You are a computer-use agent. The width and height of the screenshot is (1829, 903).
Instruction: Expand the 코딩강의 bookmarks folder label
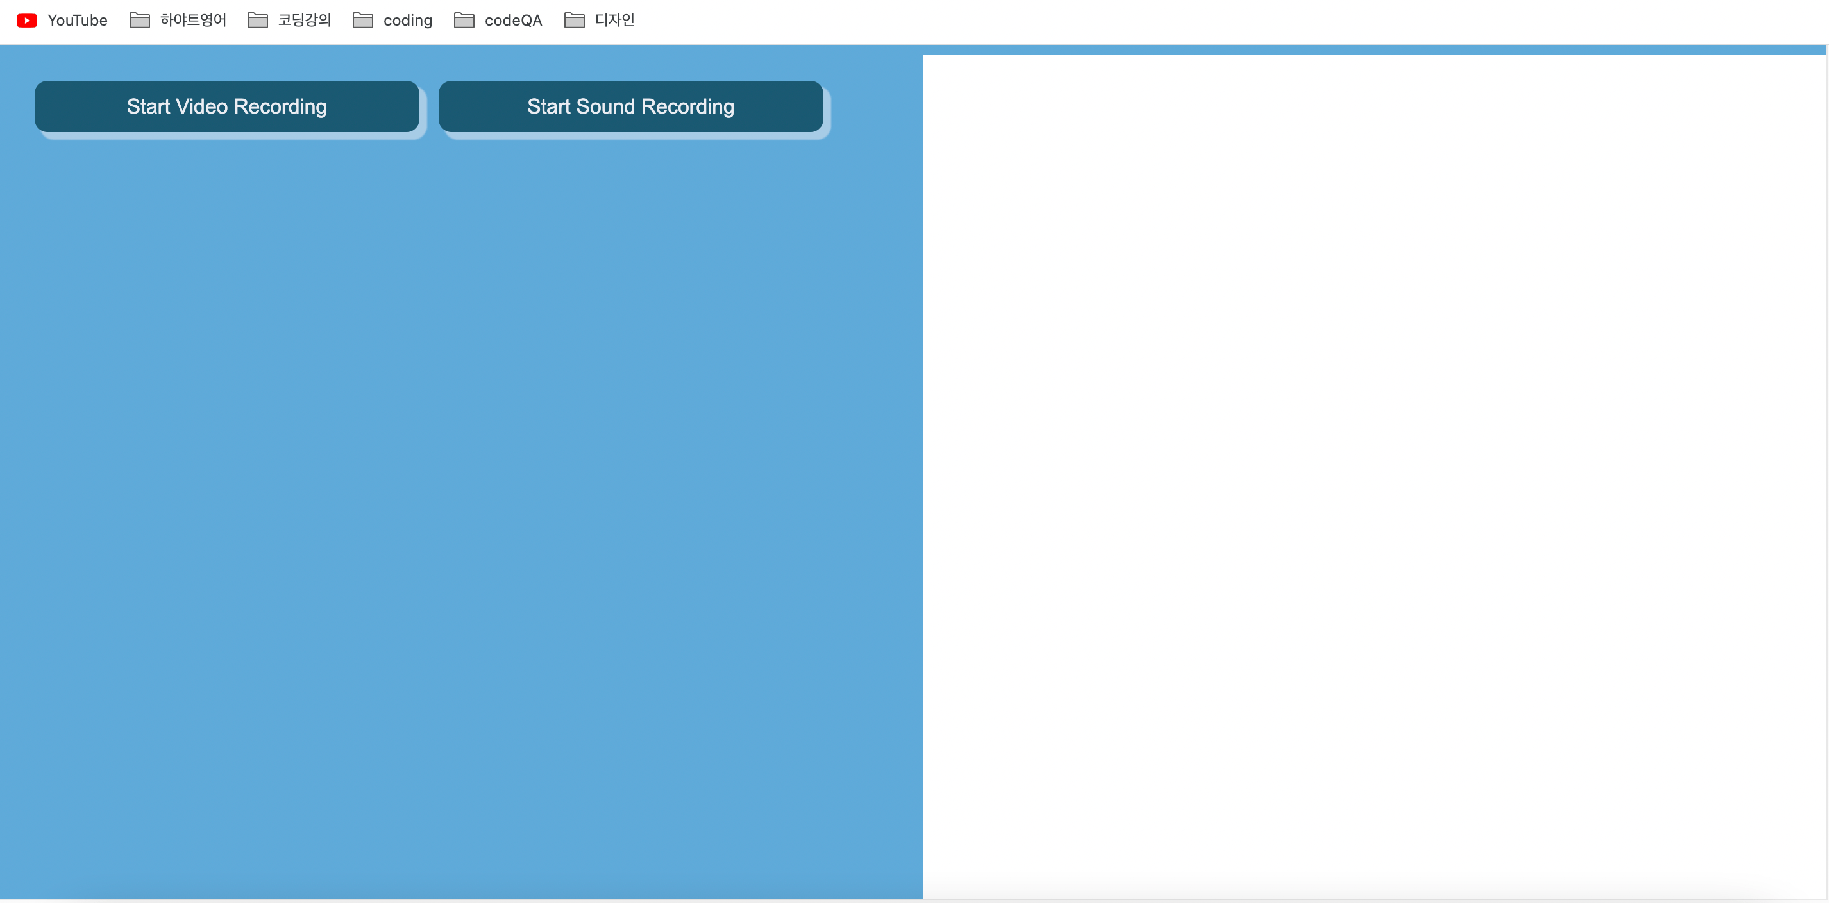pos(305,21)
